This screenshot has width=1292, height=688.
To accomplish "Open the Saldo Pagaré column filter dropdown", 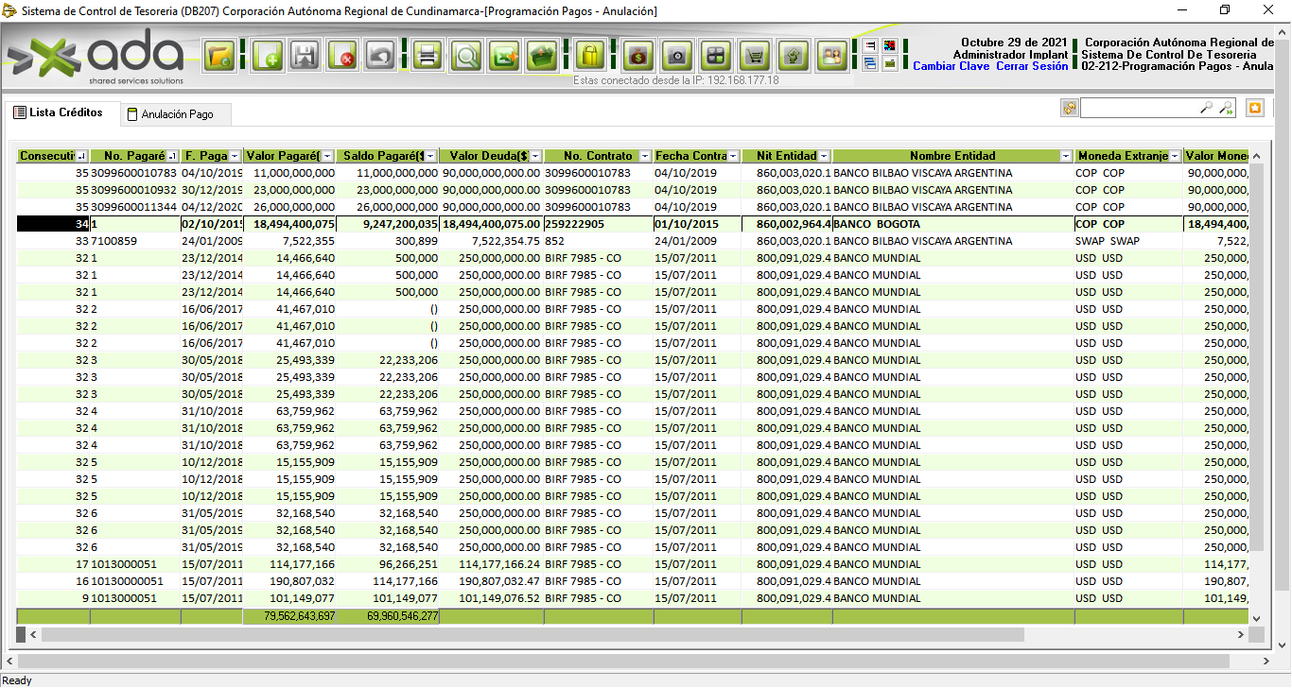I will coord(431,156).
